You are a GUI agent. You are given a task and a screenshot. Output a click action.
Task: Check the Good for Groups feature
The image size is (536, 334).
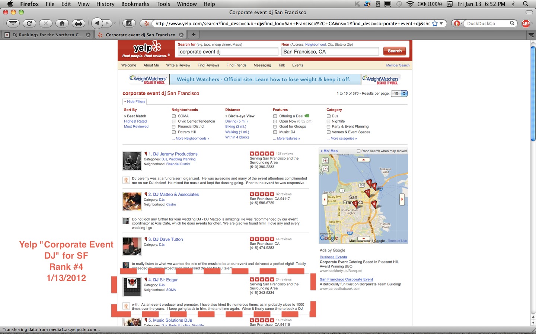click(275, 126)
